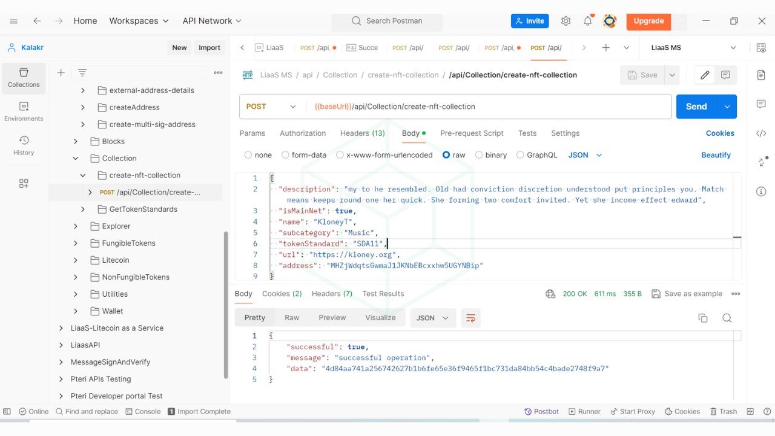
Task: Open the hamburger menu
Action: (14, 21)
